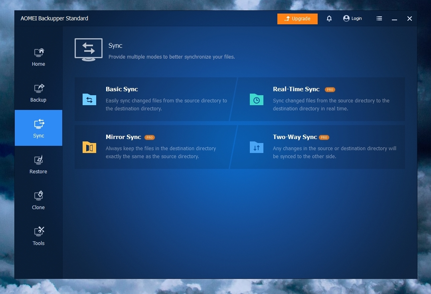431x294 pixels.
Task: Choose the Basic Sync title
Action: tap(122, 89)
